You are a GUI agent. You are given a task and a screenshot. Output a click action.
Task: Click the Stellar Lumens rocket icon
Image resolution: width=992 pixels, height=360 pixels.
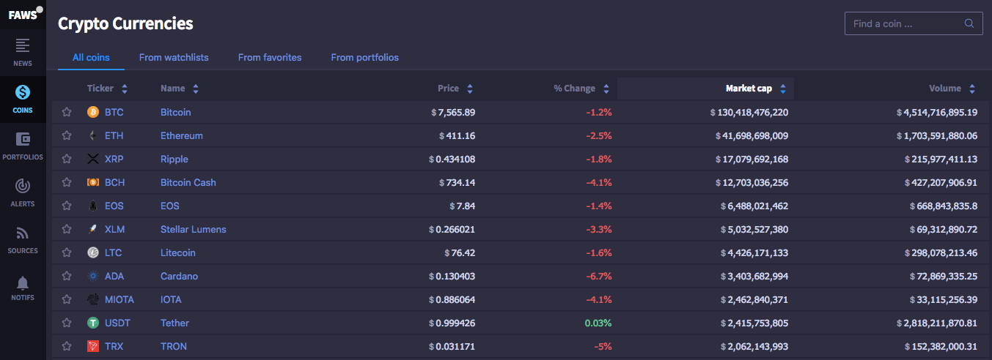93,229
